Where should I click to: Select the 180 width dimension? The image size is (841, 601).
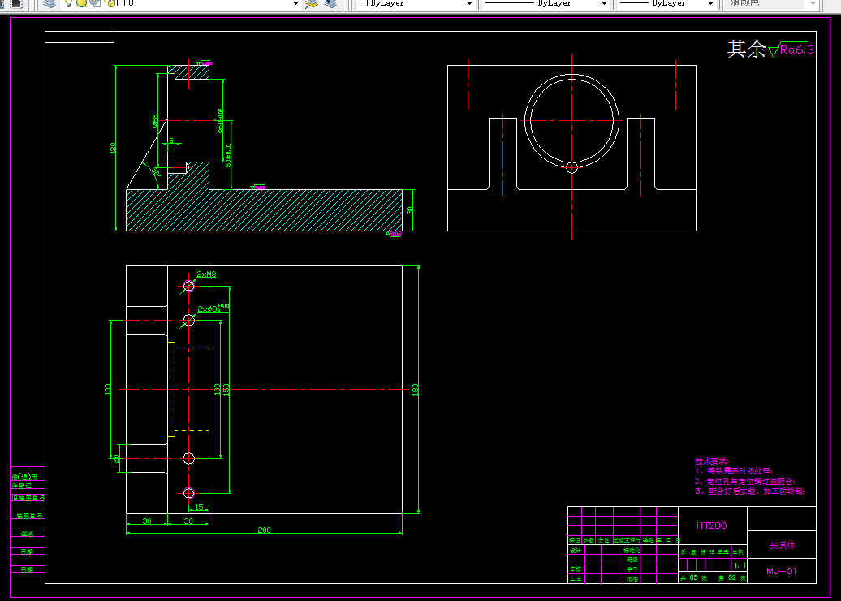point(415,390)
